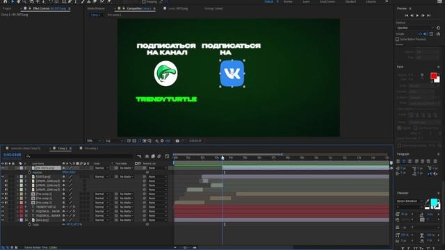Open the Graph Editor icon in timeline
This screenshot has width=445, height=250.
(167, 156)
